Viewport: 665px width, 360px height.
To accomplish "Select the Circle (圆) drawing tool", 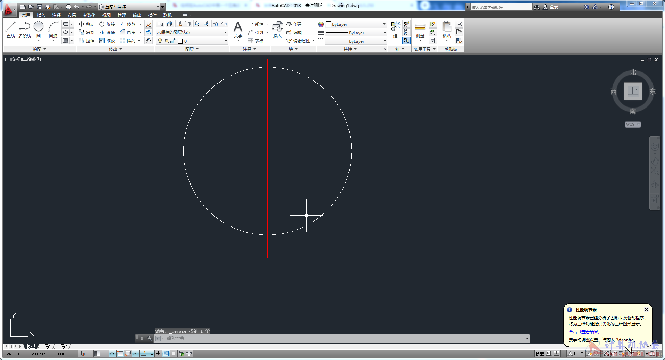I will click(x=39, y=29).
